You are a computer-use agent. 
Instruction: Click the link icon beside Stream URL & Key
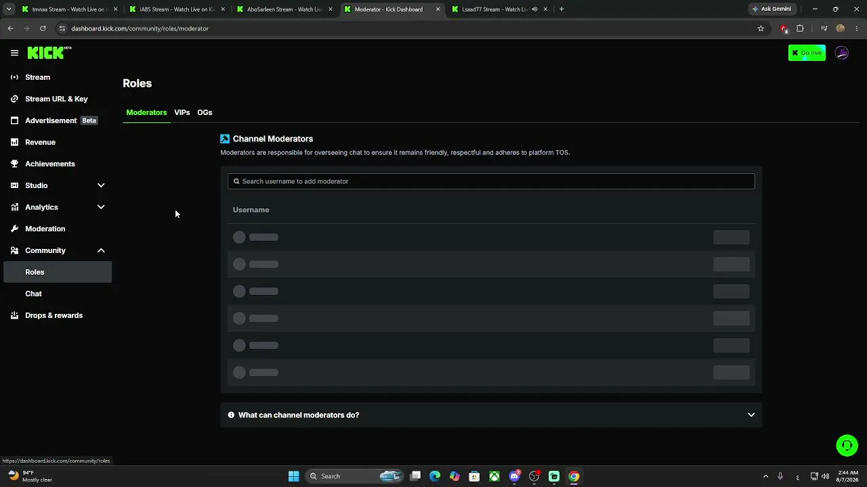(x=14, y=99)
